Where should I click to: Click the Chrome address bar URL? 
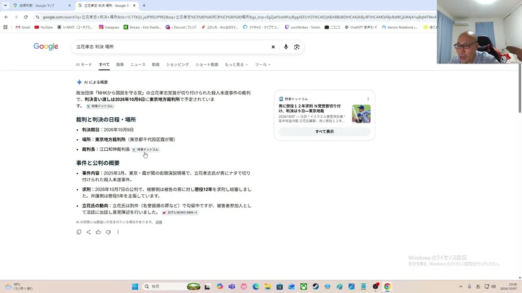click(238, 17)
